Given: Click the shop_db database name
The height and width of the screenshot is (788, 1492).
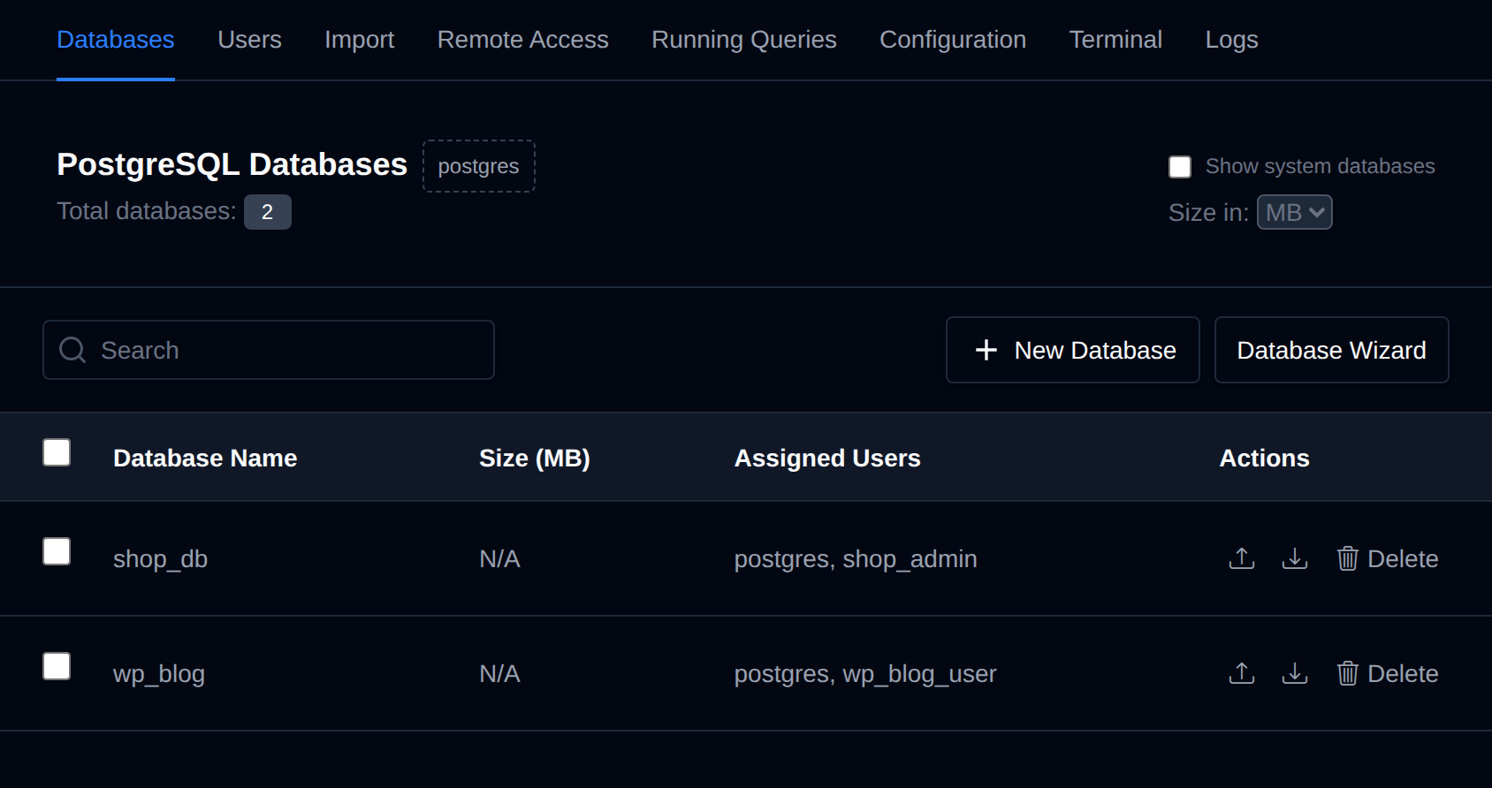Looking at the screenshot, I should tap(160, 559).
